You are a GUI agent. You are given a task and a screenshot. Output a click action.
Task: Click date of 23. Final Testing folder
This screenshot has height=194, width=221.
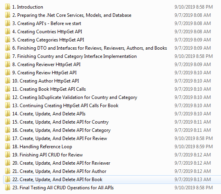tap(194, 188)
